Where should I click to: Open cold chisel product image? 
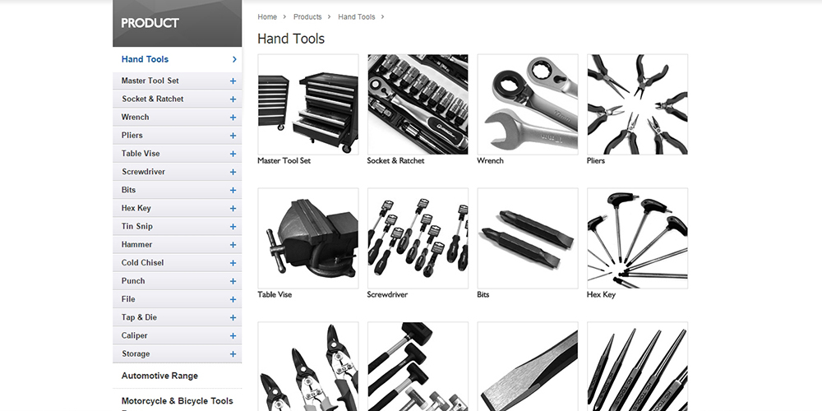[528, 367]
